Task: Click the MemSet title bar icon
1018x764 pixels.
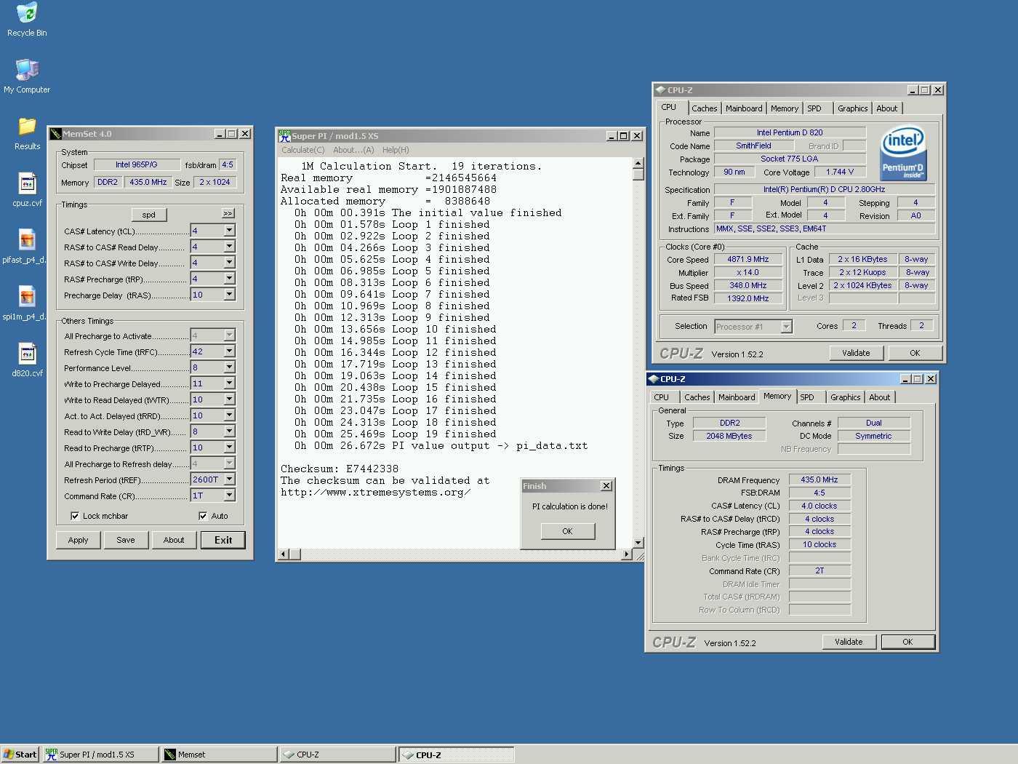Action: pos(55,134)
